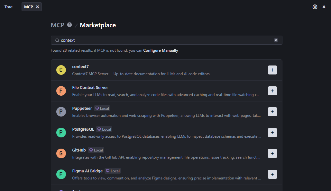This screenshot has height=191, width=331.
Task: Switch to the MCP tab
Action: tap(29, 6)
